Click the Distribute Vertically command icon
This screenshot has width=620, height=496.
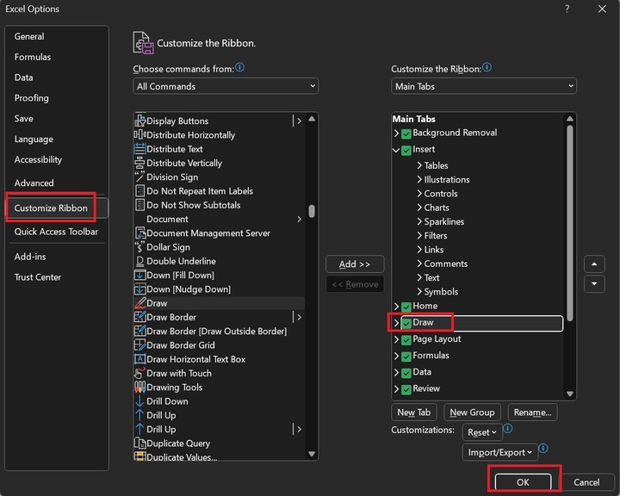click(139, 163)
